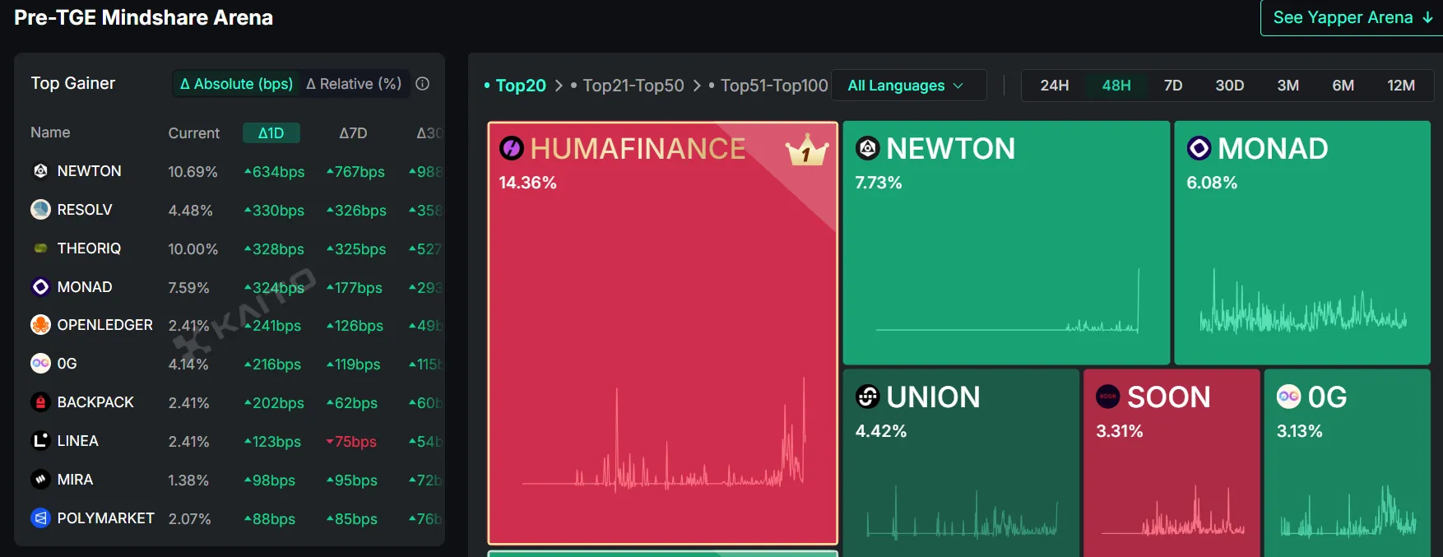
Task: Click the NEWTON tile logo icon
Action: point(867,148)
